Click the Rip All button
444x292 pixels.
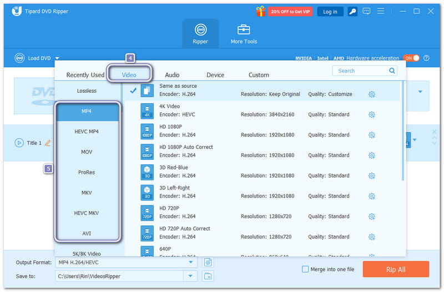point(396,269)
